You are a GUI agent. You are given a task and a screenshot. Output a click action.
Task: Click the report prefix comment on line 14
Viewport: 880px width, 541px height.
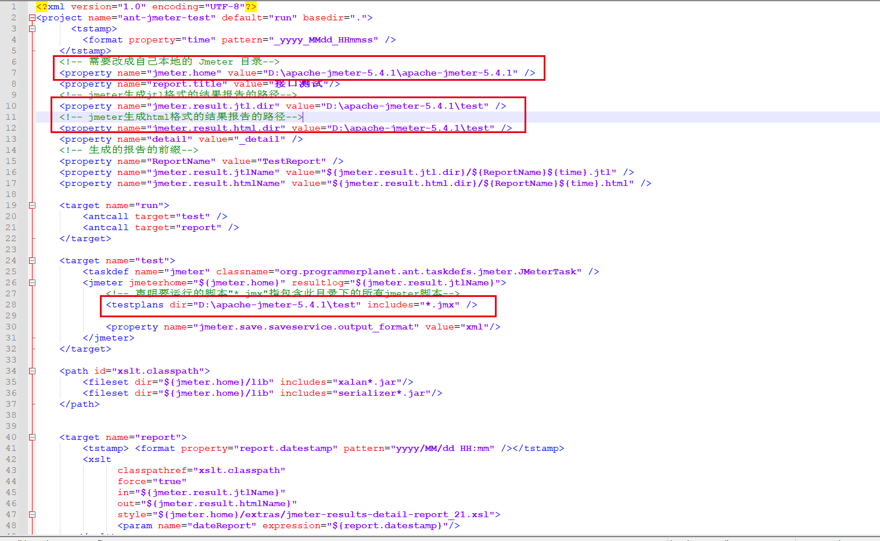128,150
